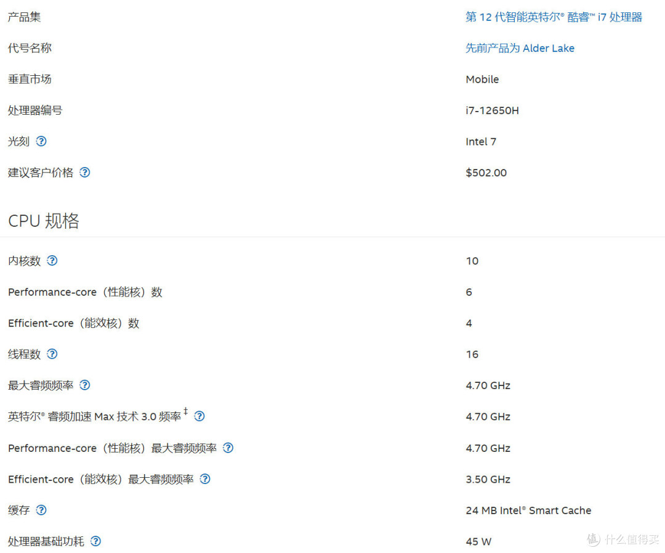
Task: Click the 4.70 GHz value for Turbo Boost Max 3.0 row
Action: (x=488, y=417)
